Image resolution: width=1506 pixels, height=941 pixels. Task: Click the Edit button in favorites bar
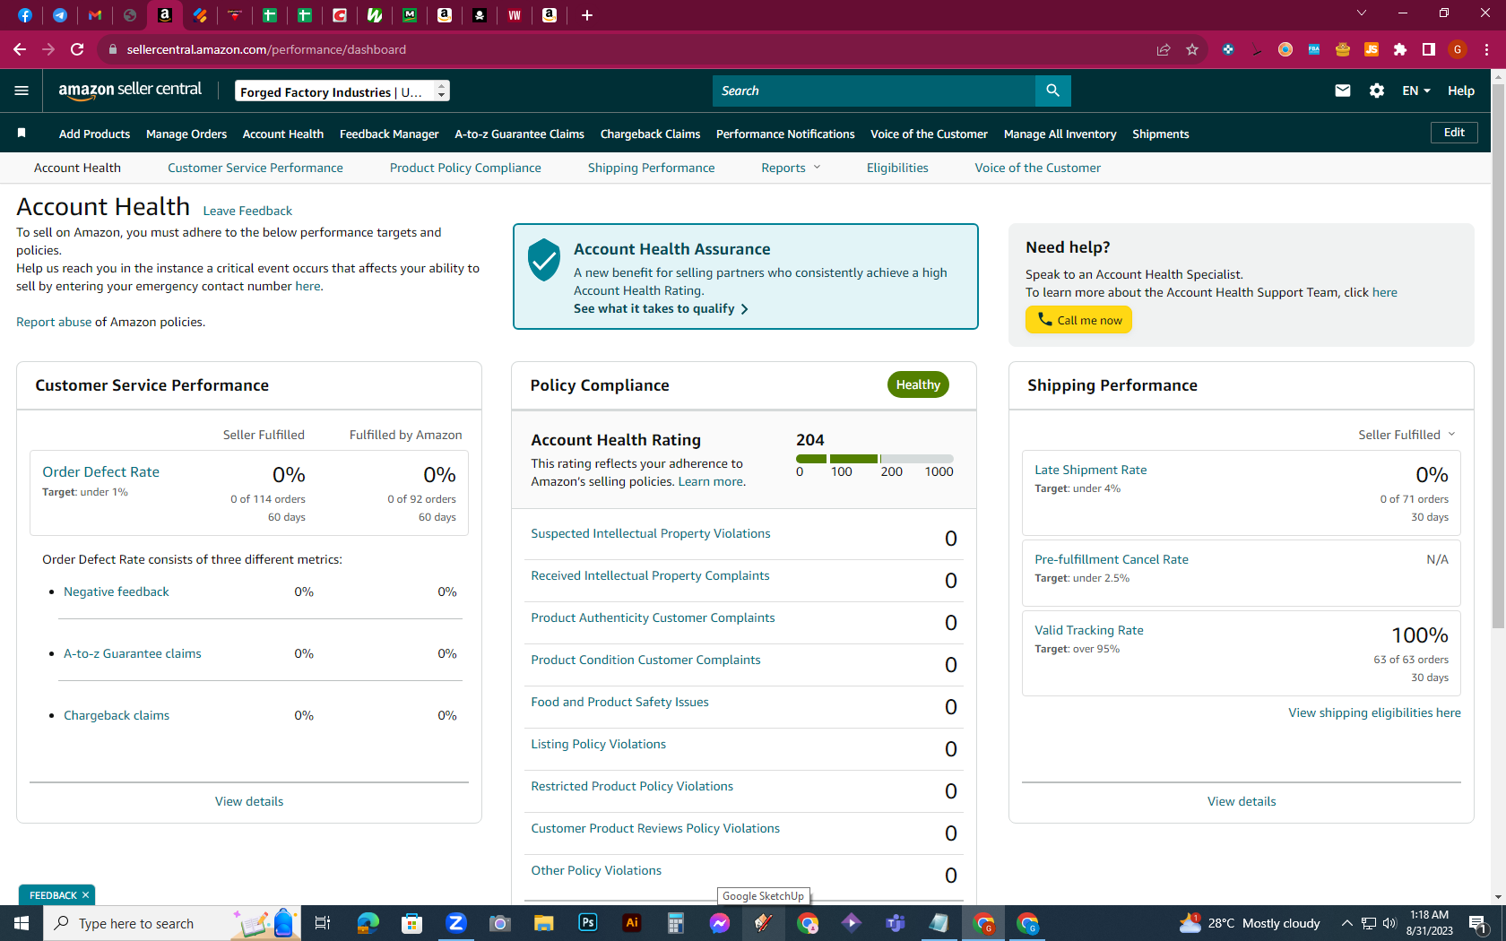[1454, 133]
